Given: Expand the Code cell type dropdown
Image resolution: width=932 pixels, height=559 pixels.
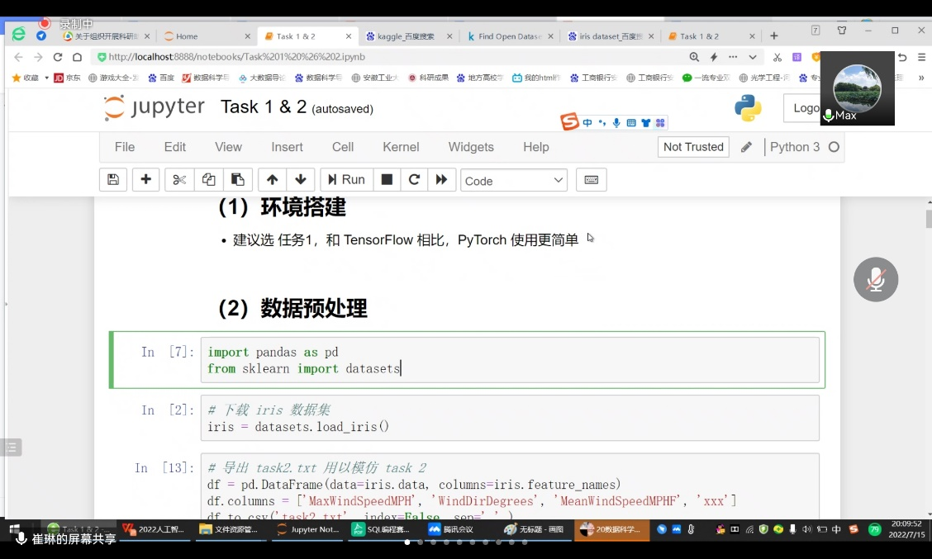Looking at the screenshot, I should (514, 181).
